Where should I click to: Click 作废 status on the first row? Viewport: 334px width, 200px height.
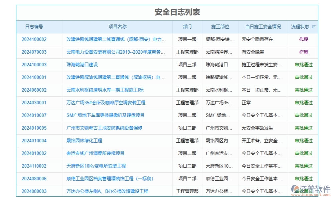pyautogui.click(x=304, y=39)
